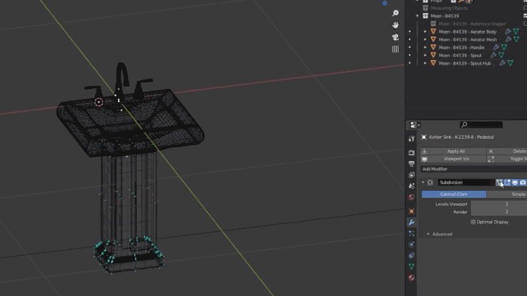Expand Moen - 84539 - Spout row
The height and width of the screenshot is (296, 527).
click(x=425, y=55)
